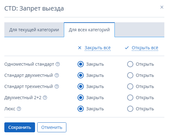Select Закрыть for Стандарт двухместный
This screenshot has width=169, height=136.
point(81,75)
